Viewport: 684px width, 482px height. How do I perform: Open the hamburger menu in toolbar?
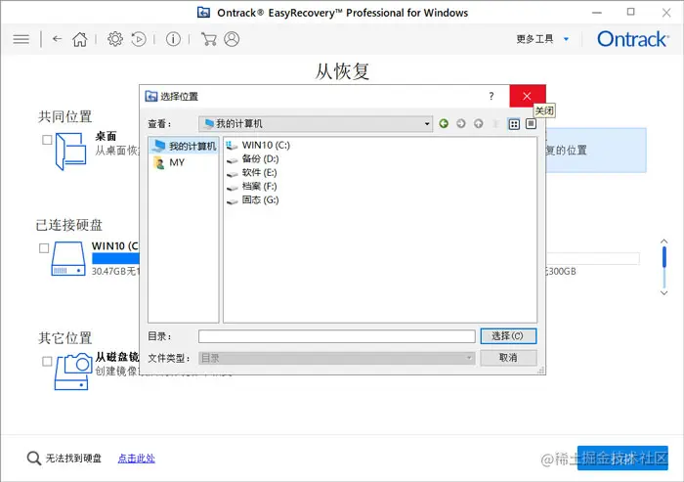[x=21, y=39]
